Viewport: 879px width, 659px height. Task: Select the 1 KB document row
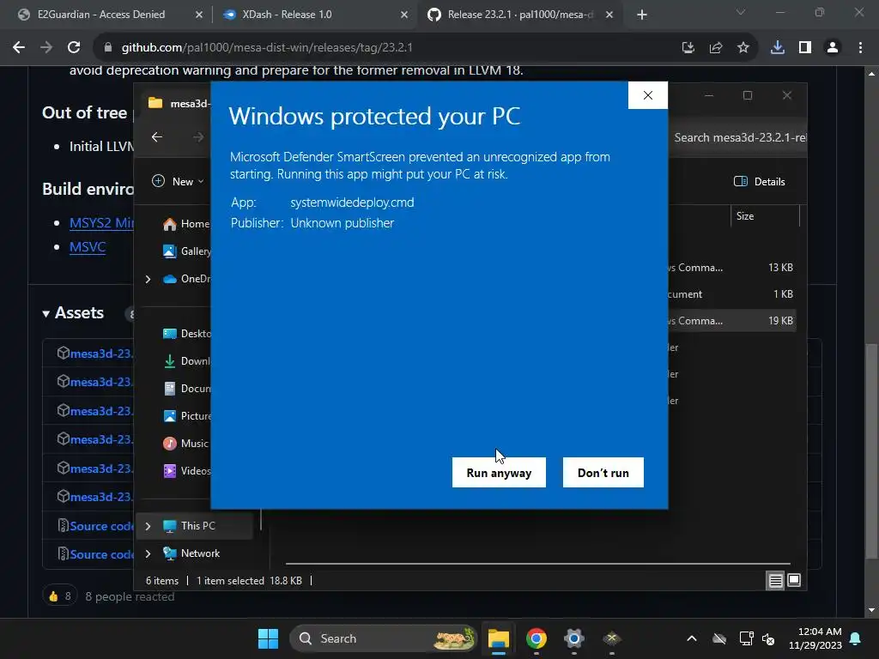tap(731, 293)
